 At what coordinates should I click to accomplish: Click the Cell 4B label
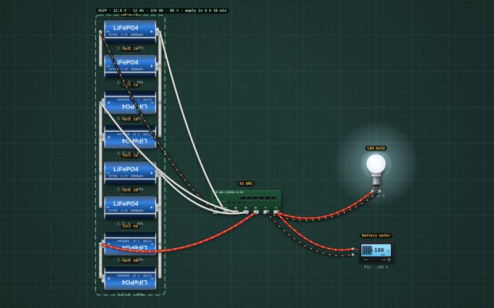[130, 260]
